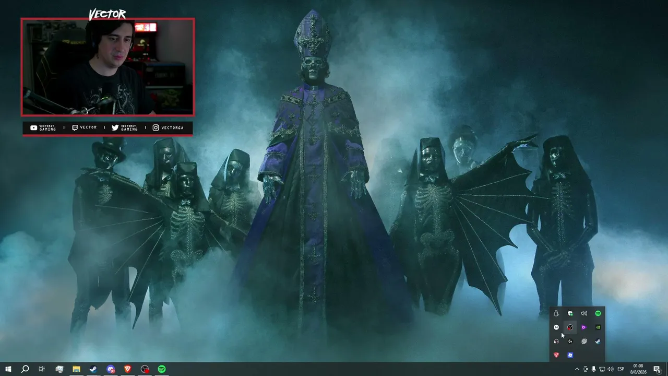Screen dimensions: 668x376
Task: Open the Windows Start menu
Action: [8, 369]
